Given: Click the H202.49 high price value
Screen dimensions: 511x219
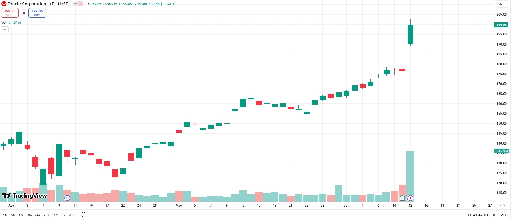Looking at the screenshot, I should coord(110,4).
